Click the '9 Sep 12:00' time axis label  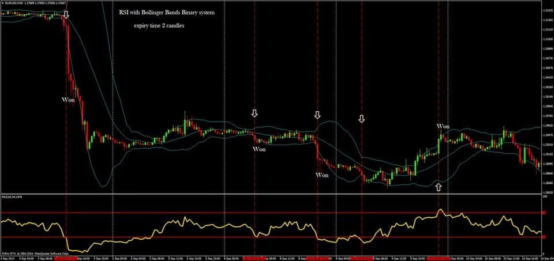tap(399, 259)
